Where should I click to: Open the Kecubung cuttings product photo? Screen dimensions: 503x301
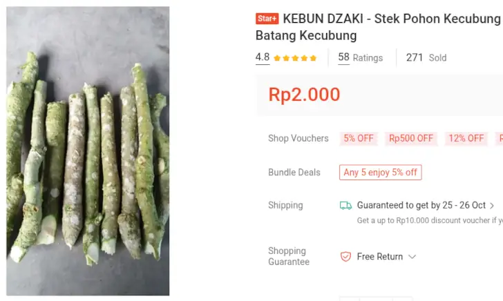coord(88,151)
